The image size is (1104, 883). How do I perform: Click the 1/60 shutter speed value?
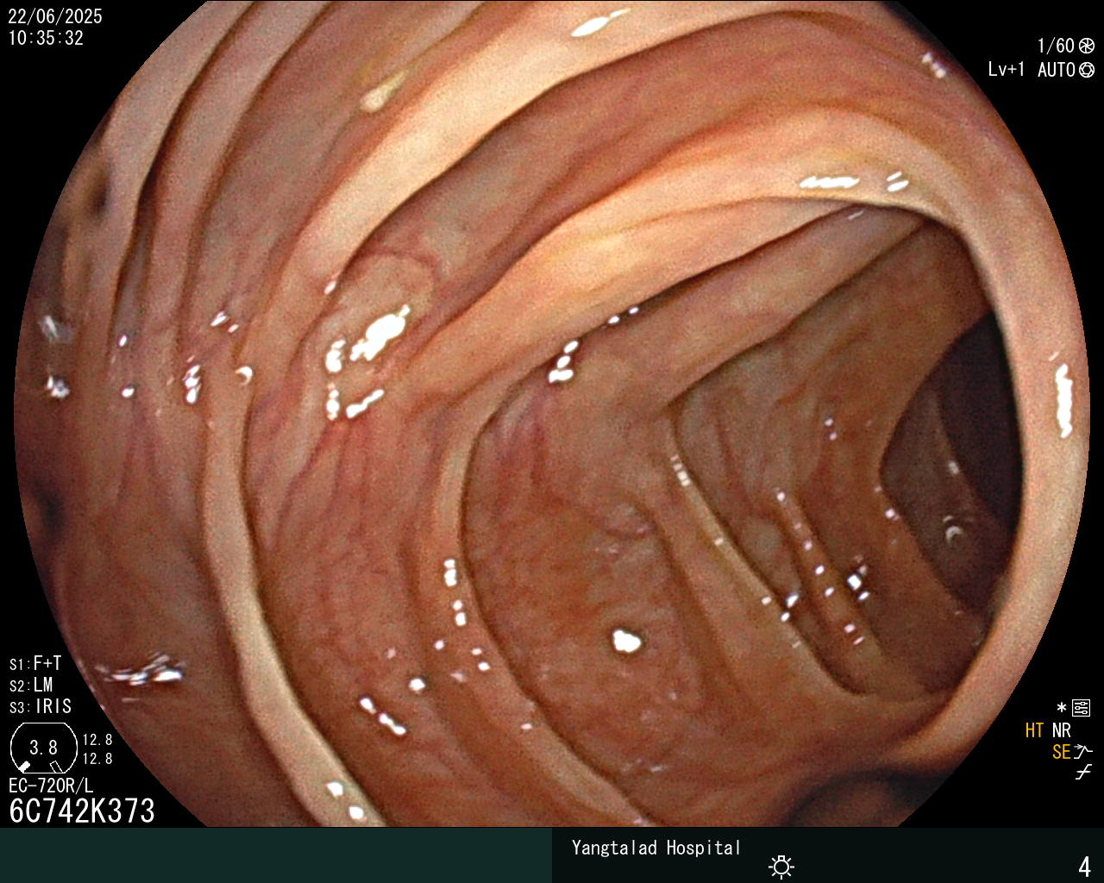point(1056,46)
